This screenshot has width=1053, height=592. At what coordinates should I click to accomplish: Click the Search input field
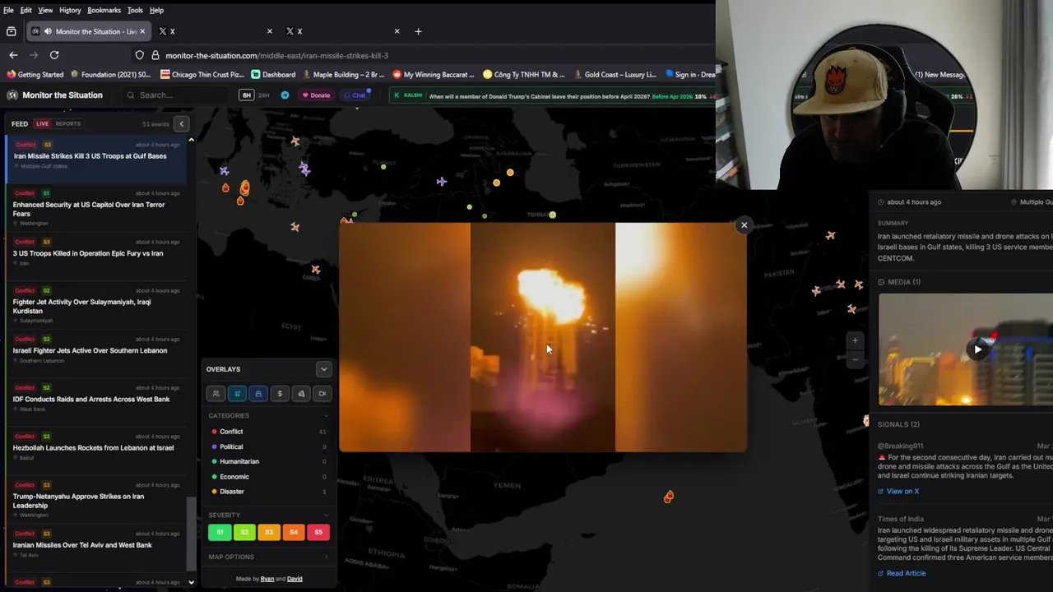point(177,95)
